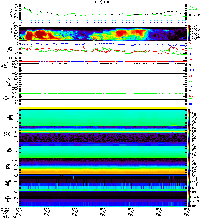Click the FBK scm nT color bar
This screenshot has height=221, width=208.
coord(189,199)
